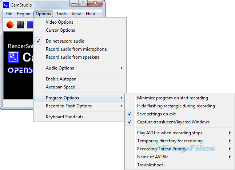Click the blue Stop button
235x170 pixels.
click(30, 25)
